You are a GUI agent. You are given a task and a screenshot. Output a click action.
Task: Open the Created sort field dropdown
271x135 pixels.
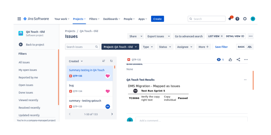(76, 61)
